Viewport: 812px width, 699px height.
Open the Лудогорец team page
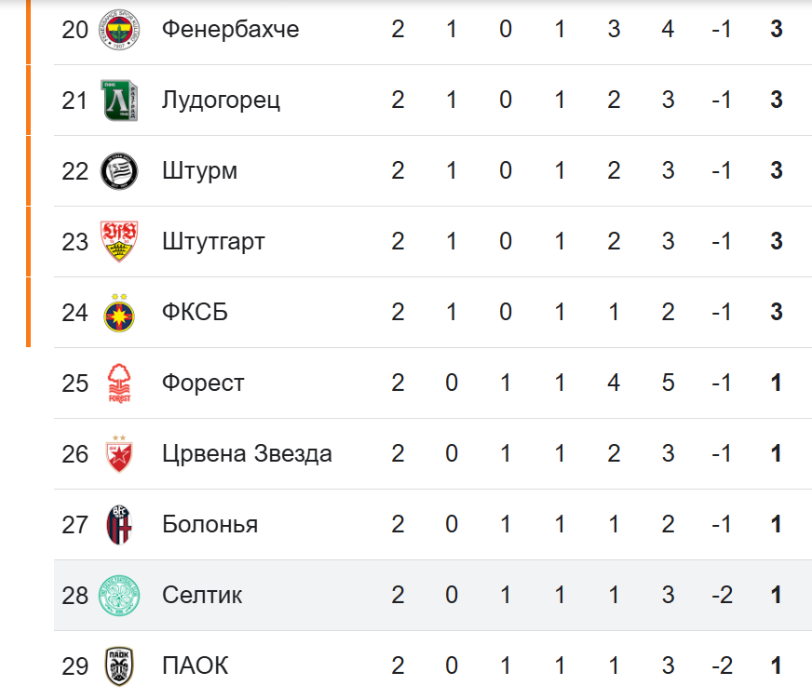coord(221,101)
